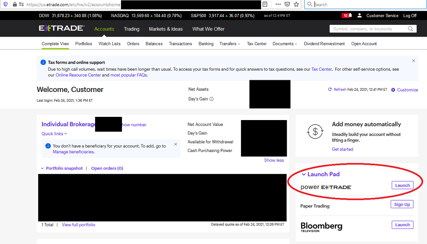The width and height of the screenshot is (427, 244).
Task: Click the Day's Gain info icon
Action: point(212,99)
